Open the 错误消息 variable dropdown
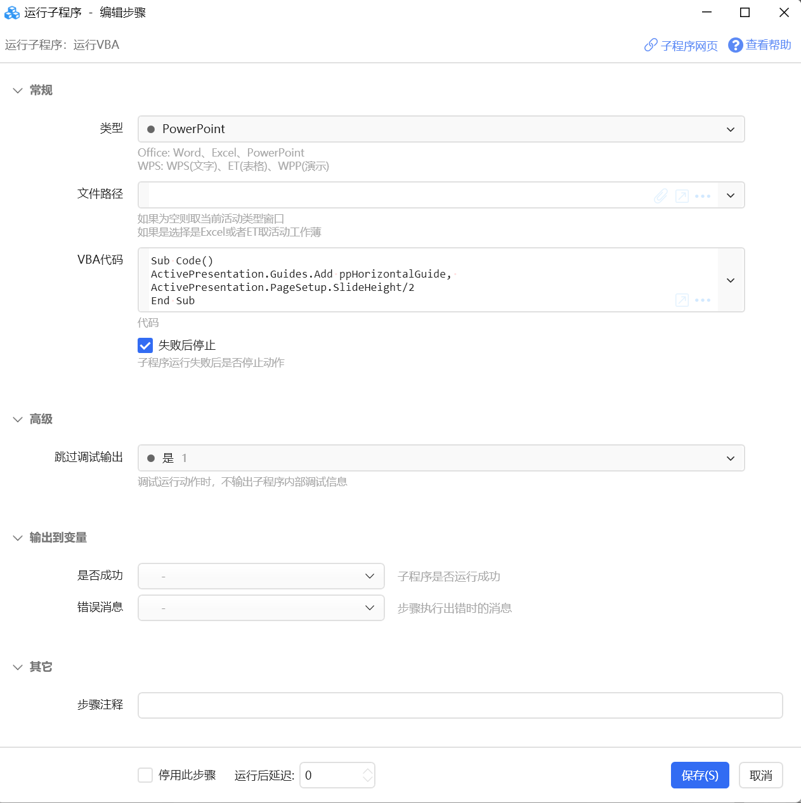The image size is (801, 803). point(261,608)
